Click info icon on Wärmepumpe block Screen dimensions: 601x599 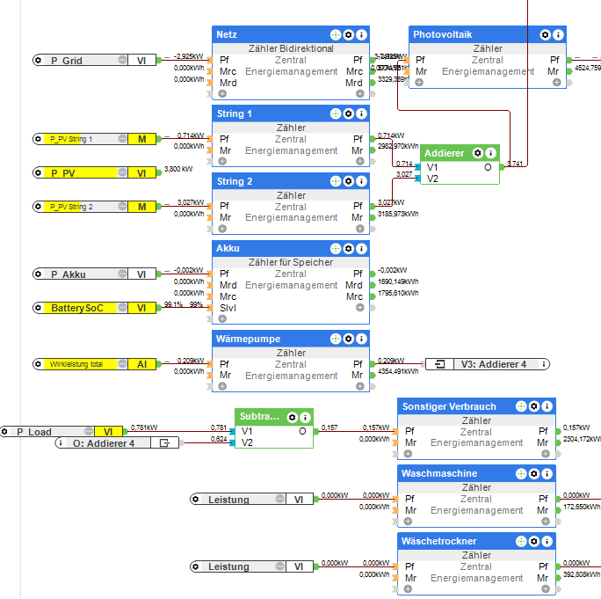[361, 339]
